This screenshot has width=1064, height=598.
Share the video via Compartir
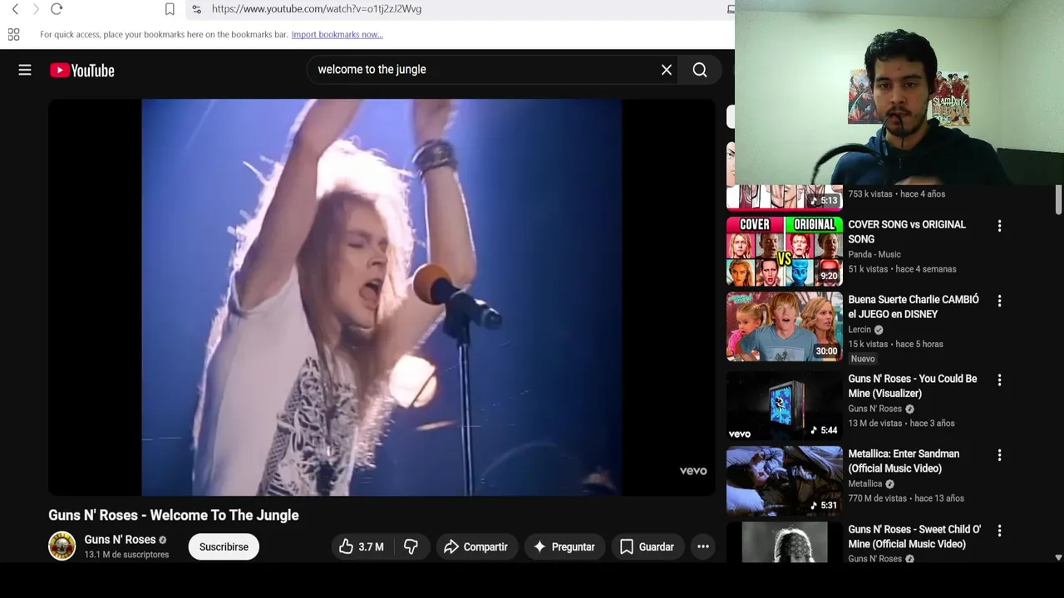475,547
